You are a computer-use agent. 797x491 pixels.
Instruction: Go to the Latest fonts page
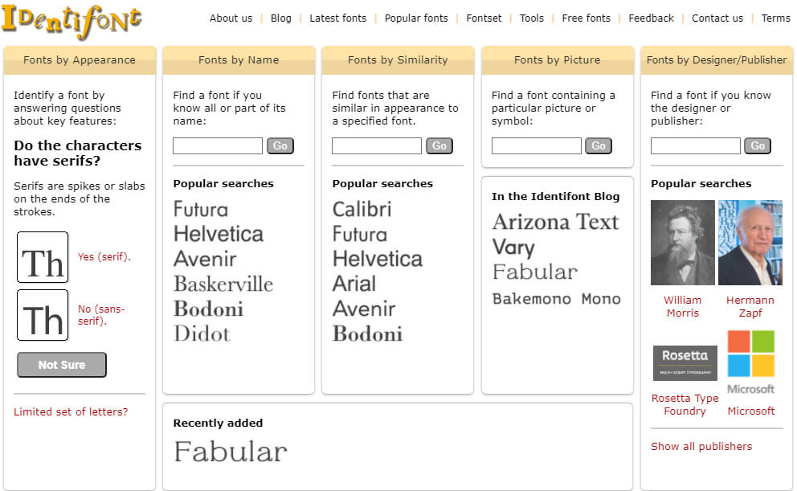point(338,18)
